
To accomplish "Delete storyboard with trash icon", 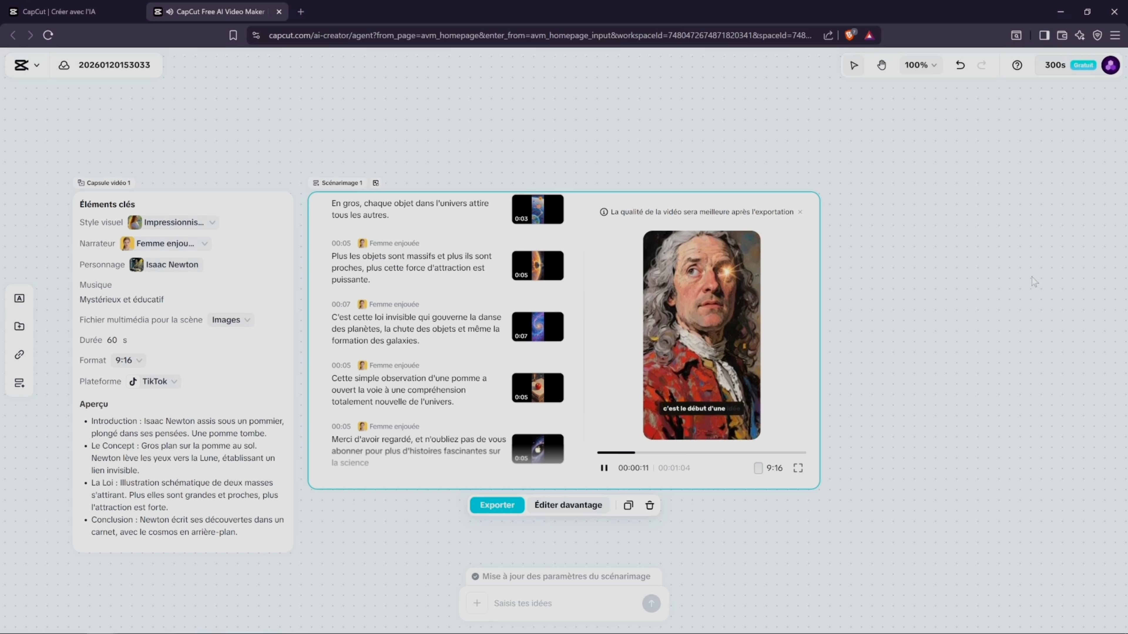I will click(x=650, y=505).
